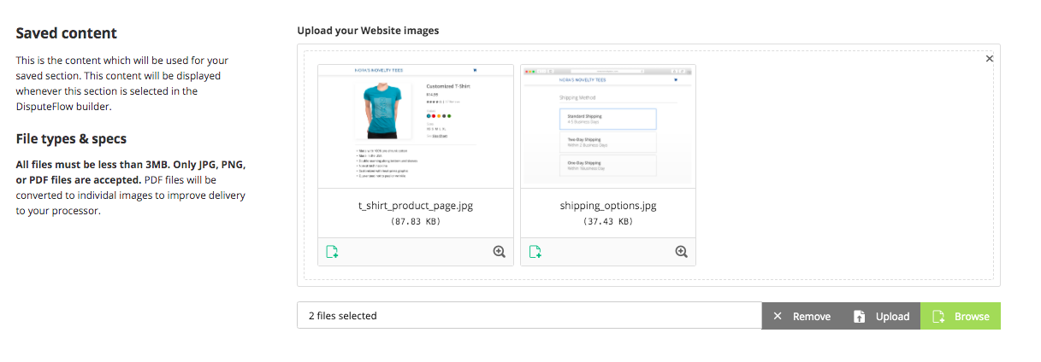Click the One-Day Shipping option in preview
The image size is (1041, 362).
pos(607,165)
